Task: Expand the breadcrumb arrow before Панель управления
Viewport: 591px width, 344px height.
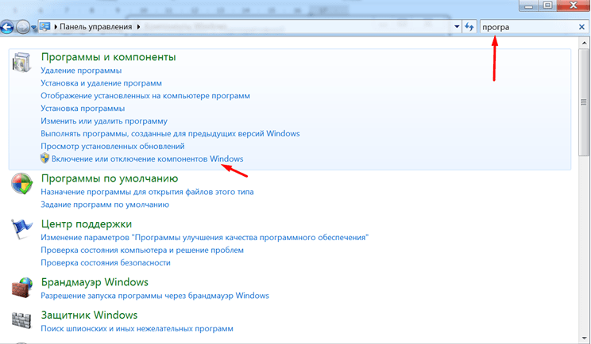Action: 56,27
